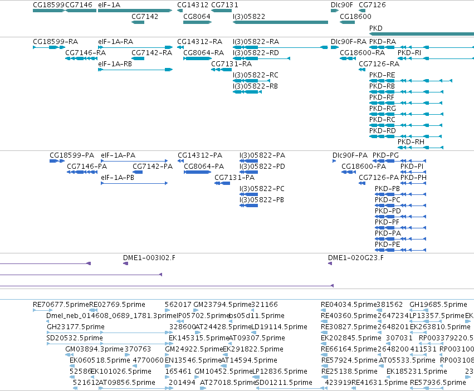Click the PKD-RG transcript label
This screenshot has height=391, width=474.
point(383,108)
